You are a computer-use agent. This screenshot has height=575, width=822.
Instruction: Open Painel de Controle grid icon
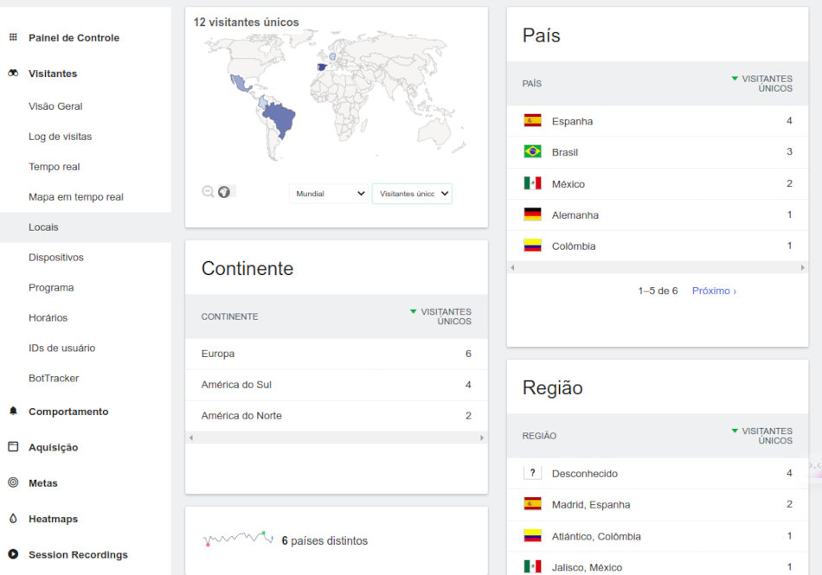(x=13, y=37)
